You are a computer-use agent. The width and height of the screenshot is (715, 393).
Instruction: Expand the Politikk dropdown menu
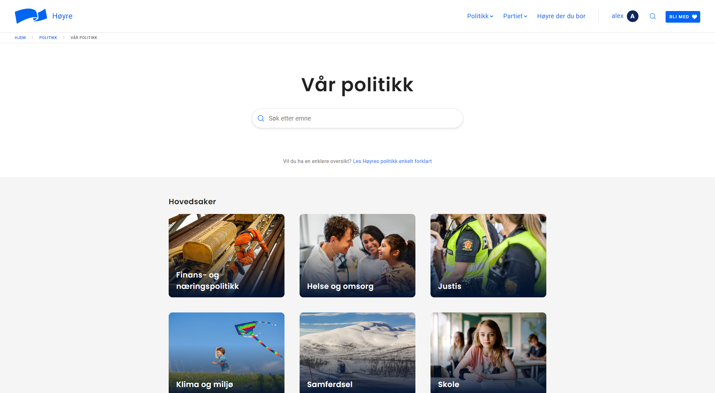pyautogui.click(x=480, y=16)
